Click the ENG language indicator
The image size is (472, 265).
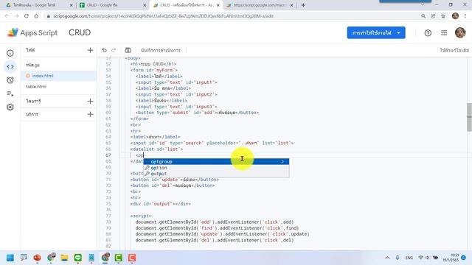pyautogui.click(x=409, y=258)
